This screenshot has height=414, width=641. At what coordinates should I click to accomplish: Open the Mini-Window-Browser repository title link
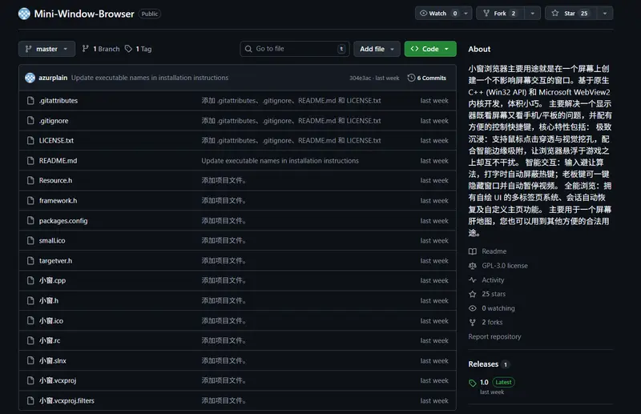click(x=84, y=14)
